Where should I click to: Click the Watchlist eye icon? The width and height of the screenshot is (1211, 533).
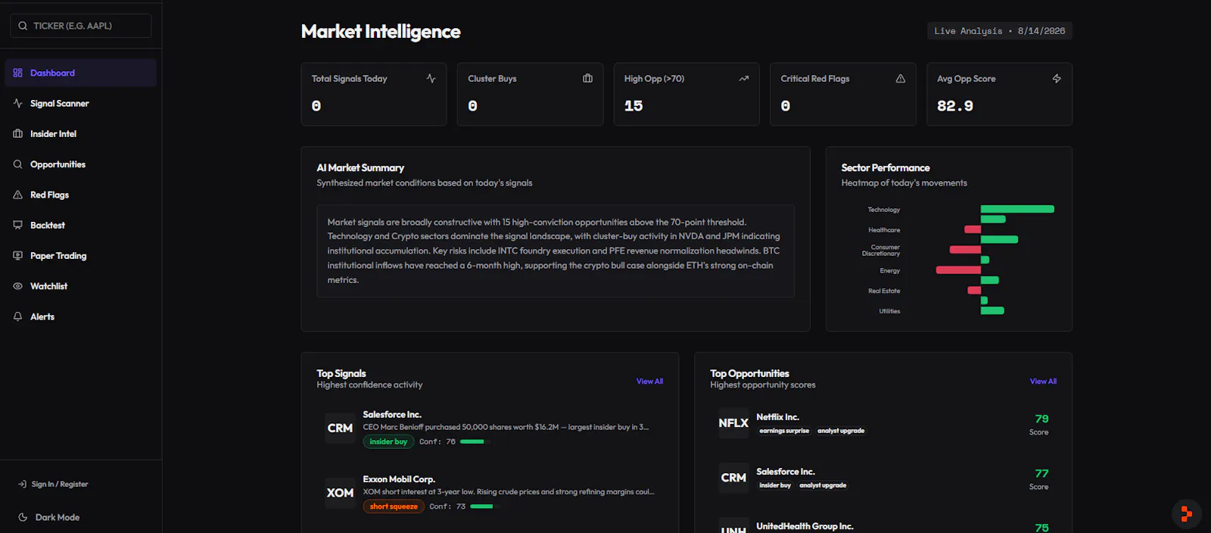tap(17, 286)
